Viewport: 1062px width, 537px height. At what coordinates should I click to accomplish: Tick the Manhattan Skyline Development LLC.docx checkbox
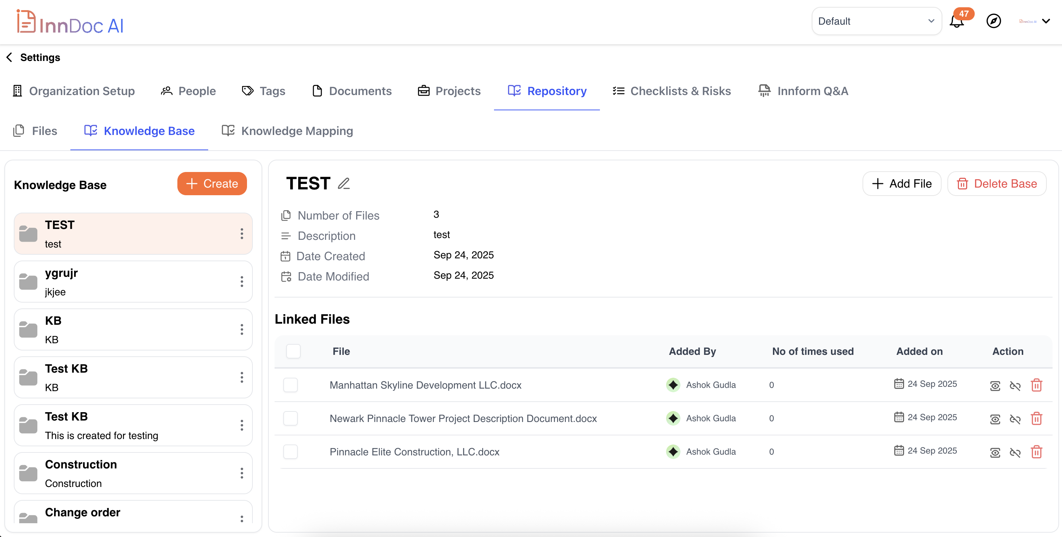click(x=290, y=385)
